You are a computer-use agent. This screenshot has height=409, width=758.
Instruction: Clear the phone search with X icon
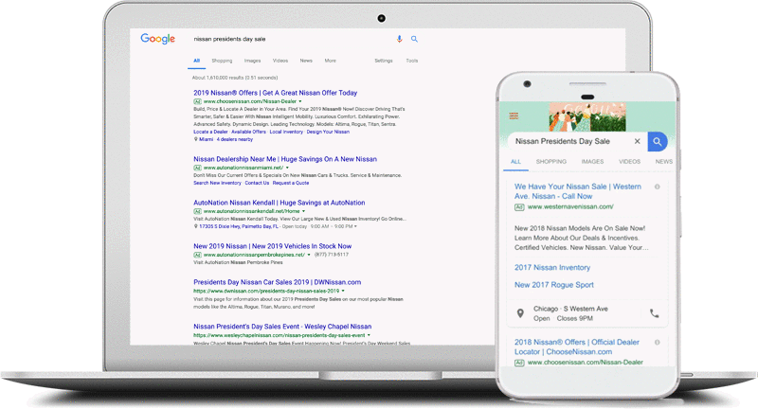[x=637, y=141]
